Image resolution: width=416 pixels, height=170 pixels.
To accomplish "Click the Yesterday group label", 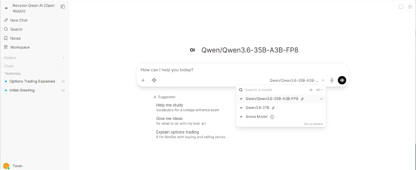I will [13, 74].
